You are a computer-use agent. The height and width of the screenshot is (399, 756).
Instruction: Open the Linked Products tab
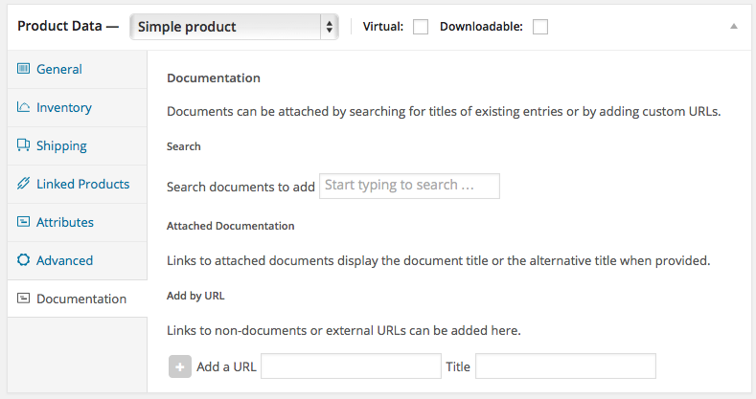(82, 184)
